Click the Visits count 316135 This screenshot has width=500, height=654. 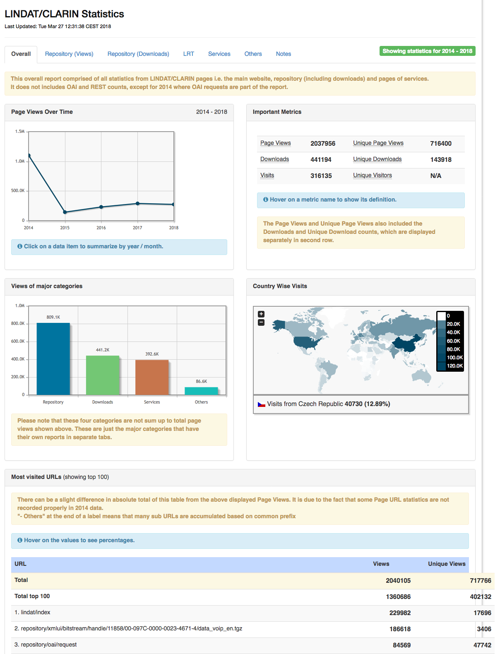pyautogui.click(x=321, y=176)
